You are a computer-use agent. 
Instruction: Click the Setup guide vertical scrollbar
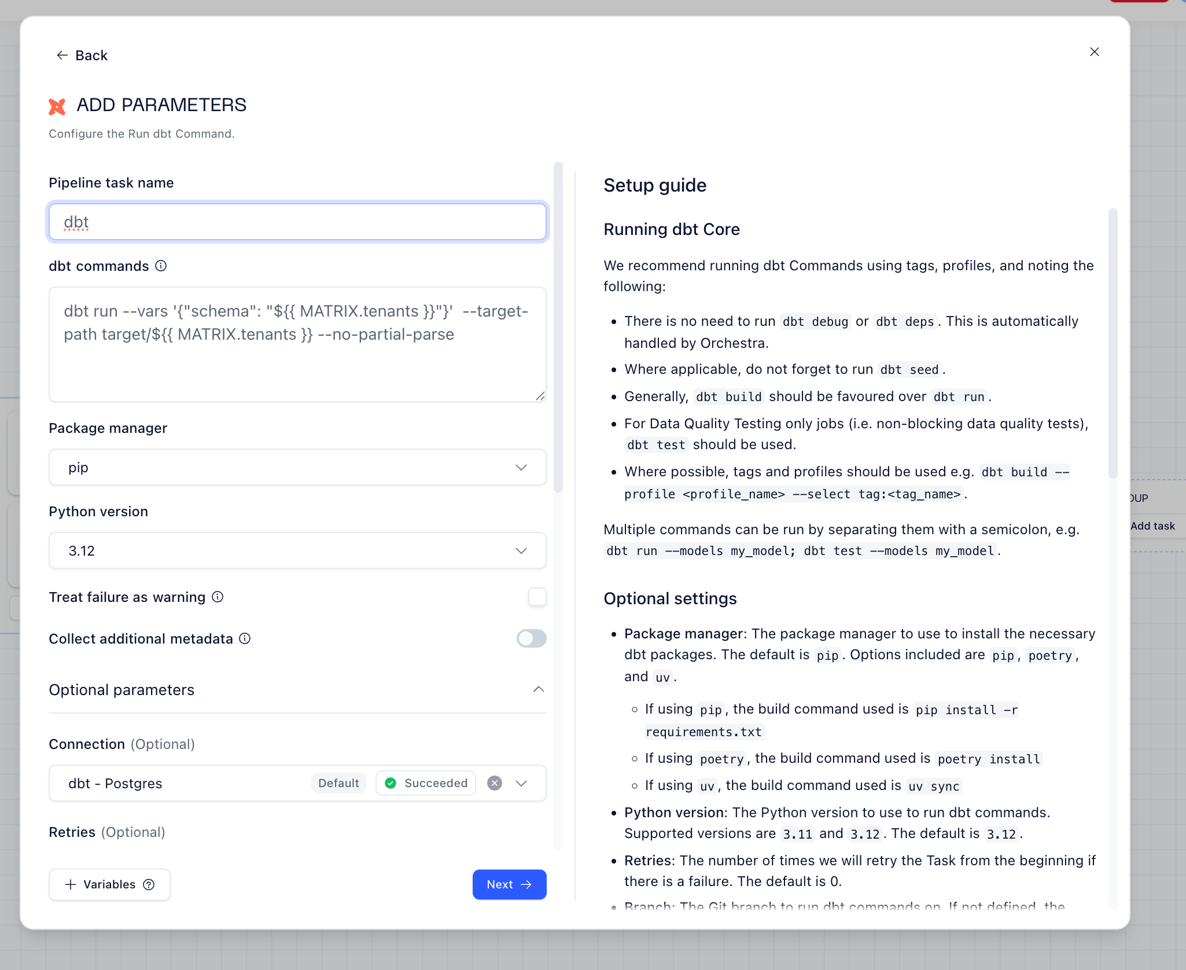1113,343
